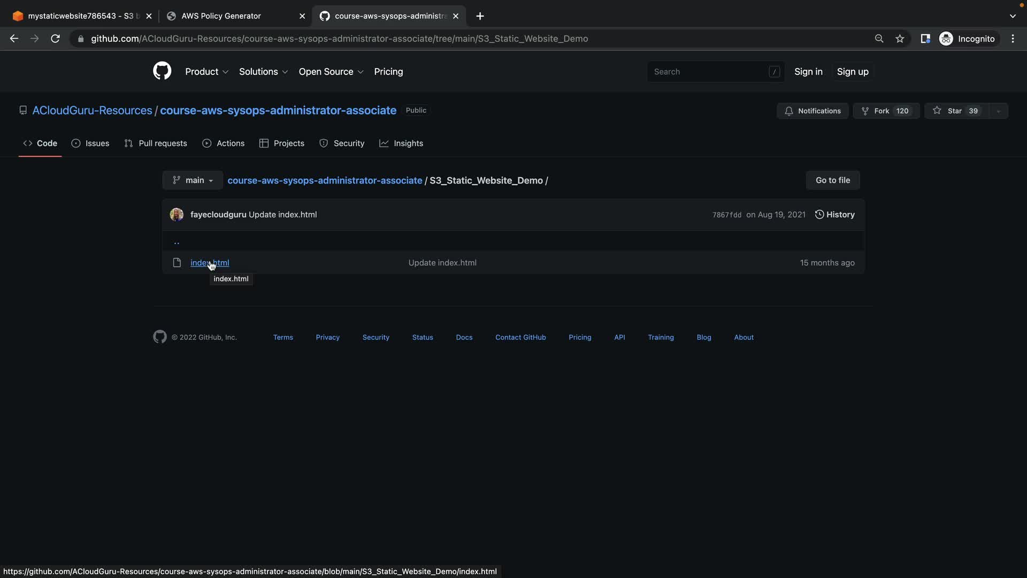1027x578 pixels.
Task: Bookmark this page with the star icon
Action: (900, 39)
